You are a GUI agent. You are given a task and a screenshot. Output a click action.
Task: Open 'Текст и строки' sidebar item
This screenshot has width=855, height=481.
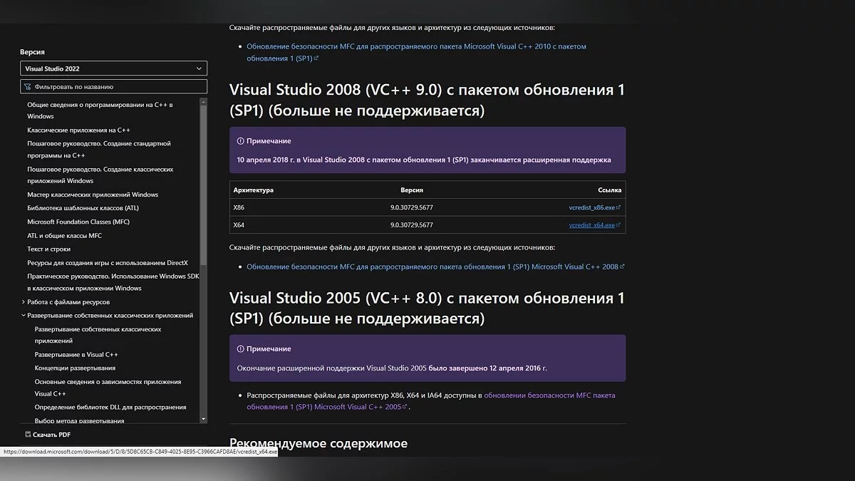[49, 249]
